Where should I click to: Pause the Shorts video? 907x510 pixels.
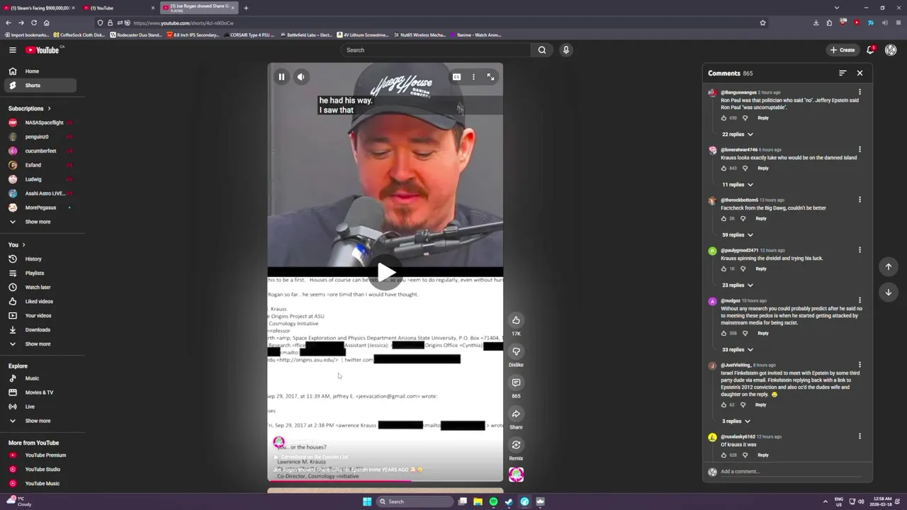point(281,76)
